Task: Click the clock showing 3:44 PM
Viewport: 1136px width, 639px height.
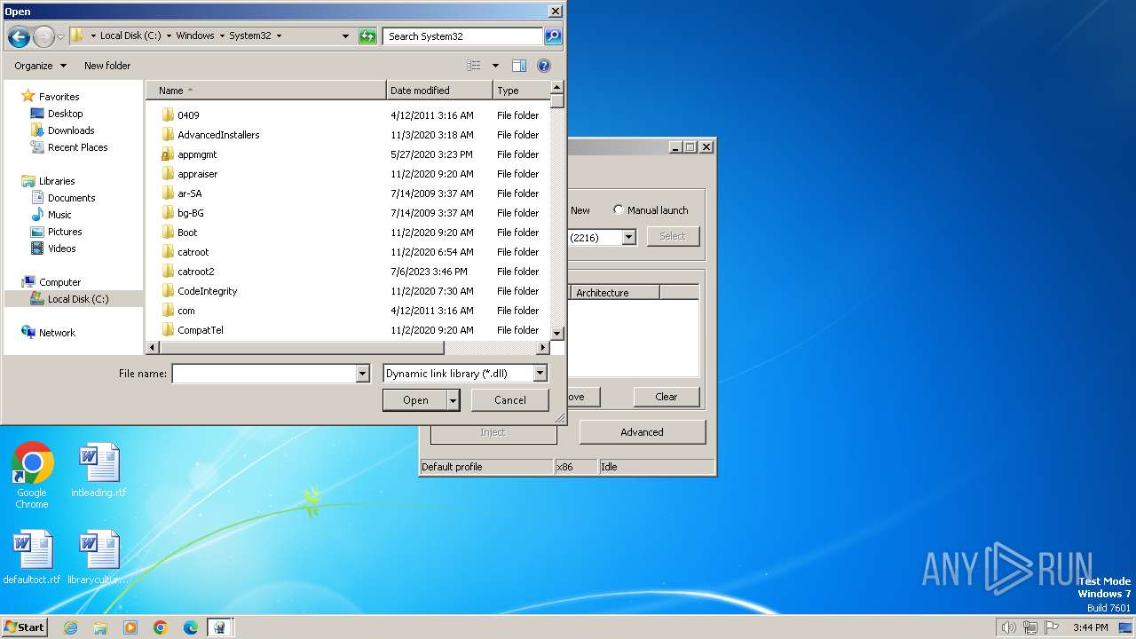Action: [1090, 627]
